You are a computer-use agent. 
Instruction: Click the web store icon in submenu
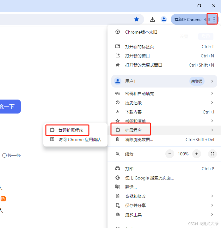point(52,139)
